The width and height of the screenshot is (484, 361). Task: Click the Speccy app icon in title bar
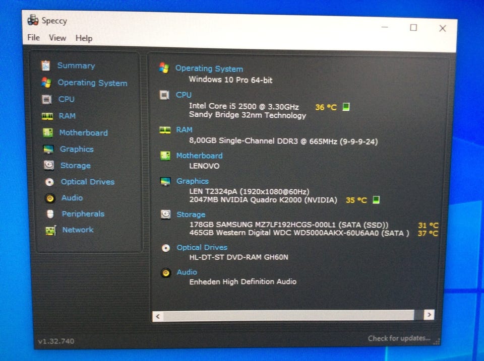tap(33, 20)
